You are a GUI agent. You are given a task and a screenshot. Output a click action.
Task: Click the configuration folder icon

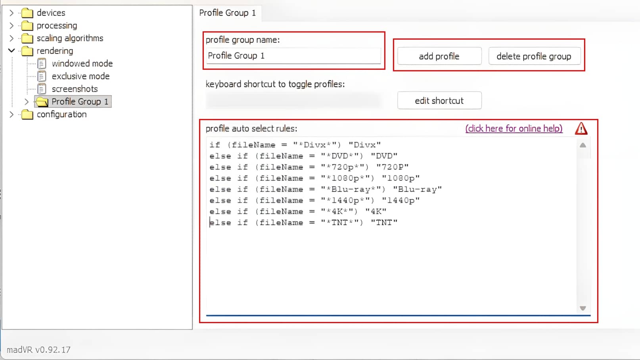pyautogui.click(x=27, y=115)
